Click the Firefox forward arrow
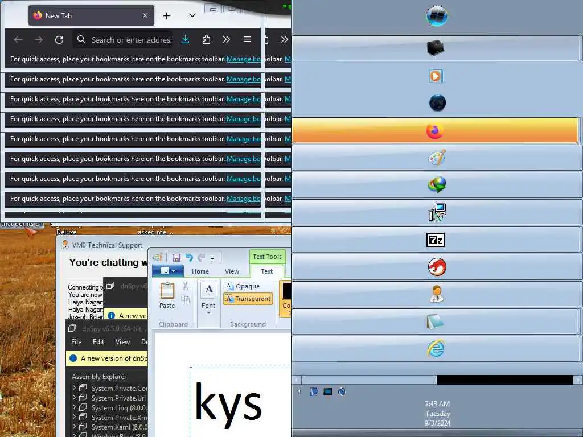Viewport: 583px width, 437px height. point(39,39)
